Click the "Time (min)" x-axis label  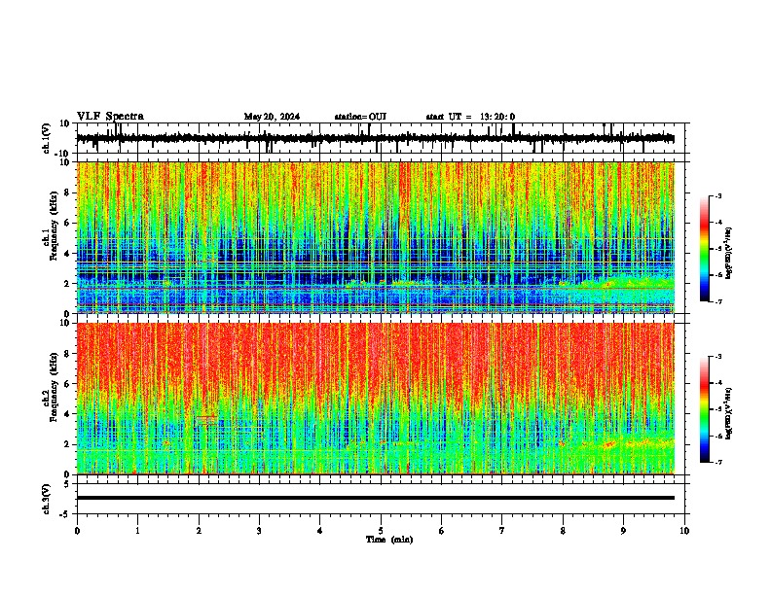[x=389, y=540]
